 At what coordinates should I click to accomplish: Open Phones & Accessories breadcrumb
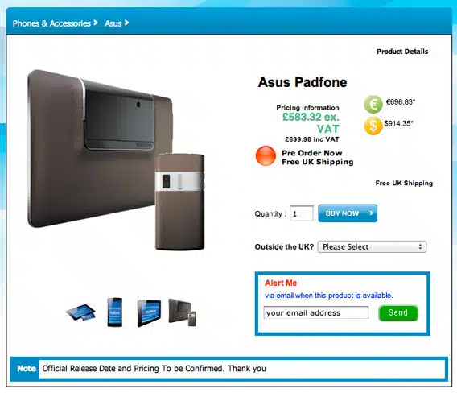(x=51, y=23)
